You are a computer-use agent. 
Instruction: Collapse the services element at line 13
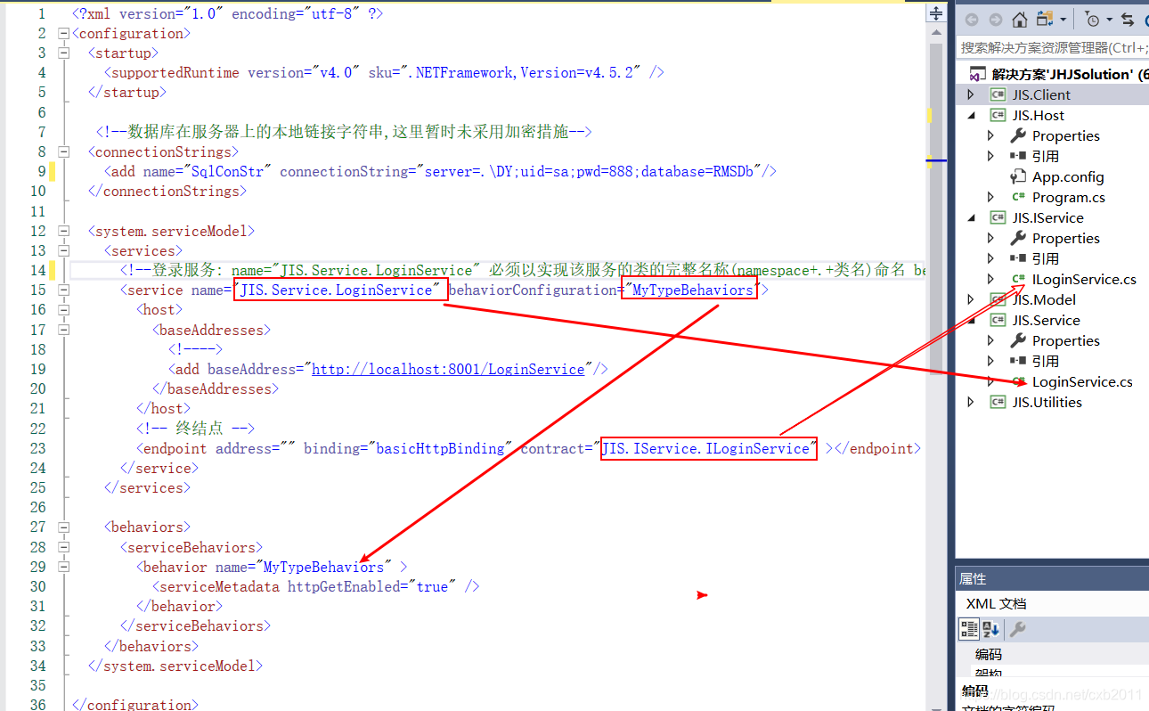coord(63,251)
